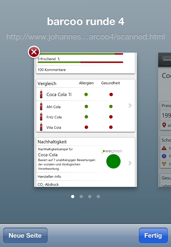Click Coca Cola 1l green Allergien dot

point(86,95)
